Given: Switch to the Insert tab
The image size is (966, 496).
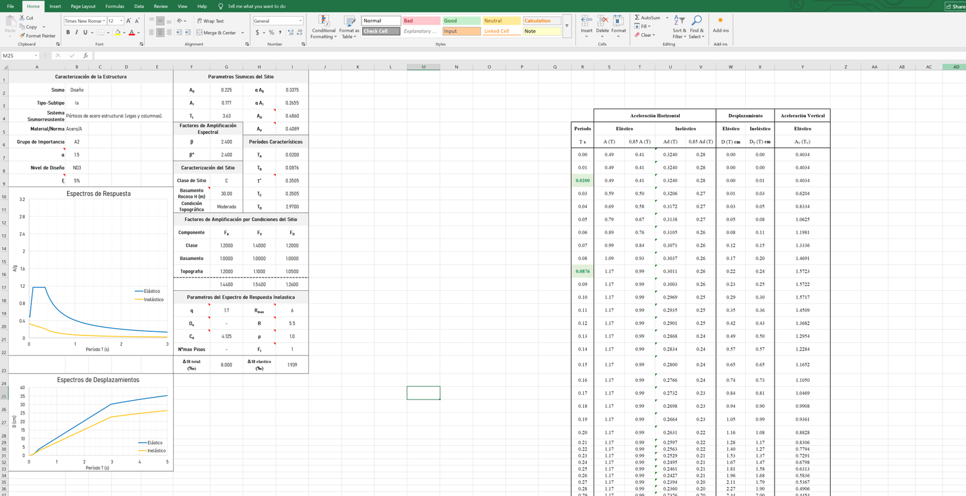Looking at the screenshot, I should 55,6.
